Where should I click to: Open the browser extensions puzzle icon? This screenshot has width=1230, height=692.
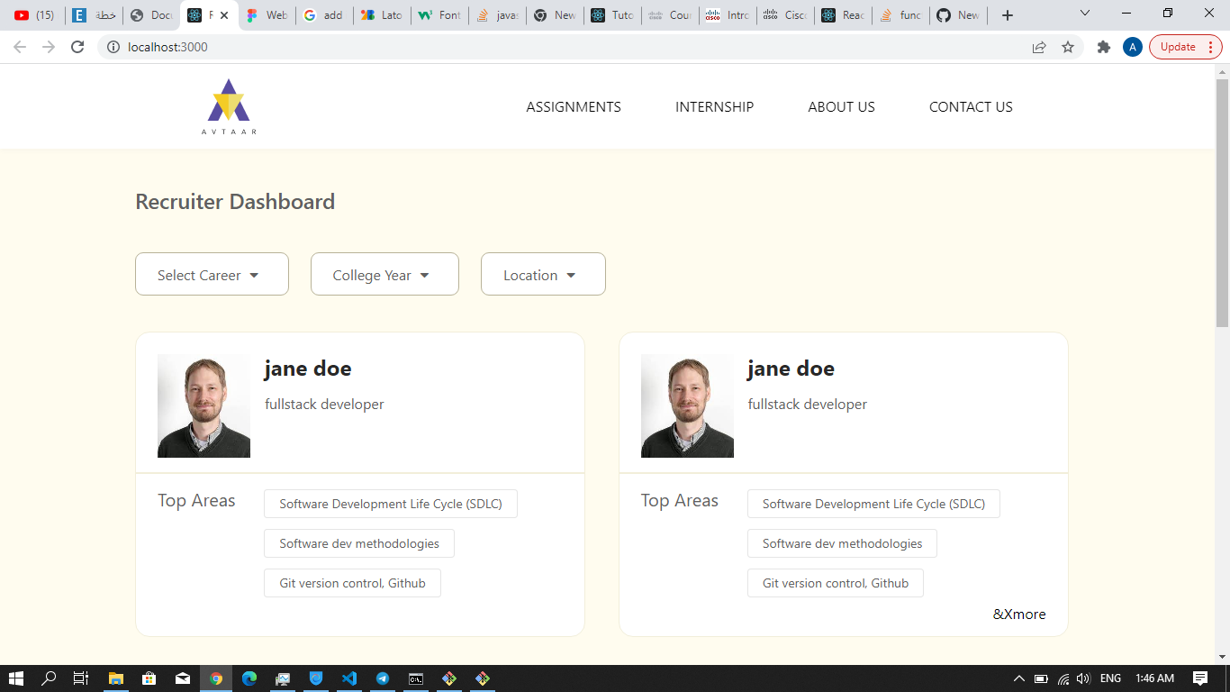pyautogui.click(x=1103, y=46)
